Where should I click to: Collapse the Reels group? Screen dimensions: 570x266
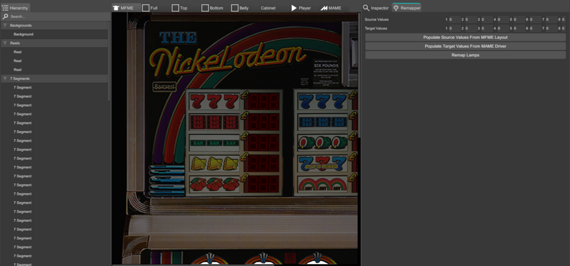click(x=5, y=43)
